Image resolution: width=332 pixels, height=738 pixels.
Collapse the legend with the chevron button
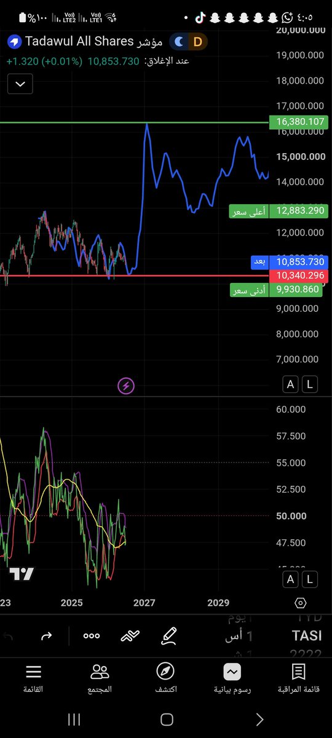click(x=20, y=84)
